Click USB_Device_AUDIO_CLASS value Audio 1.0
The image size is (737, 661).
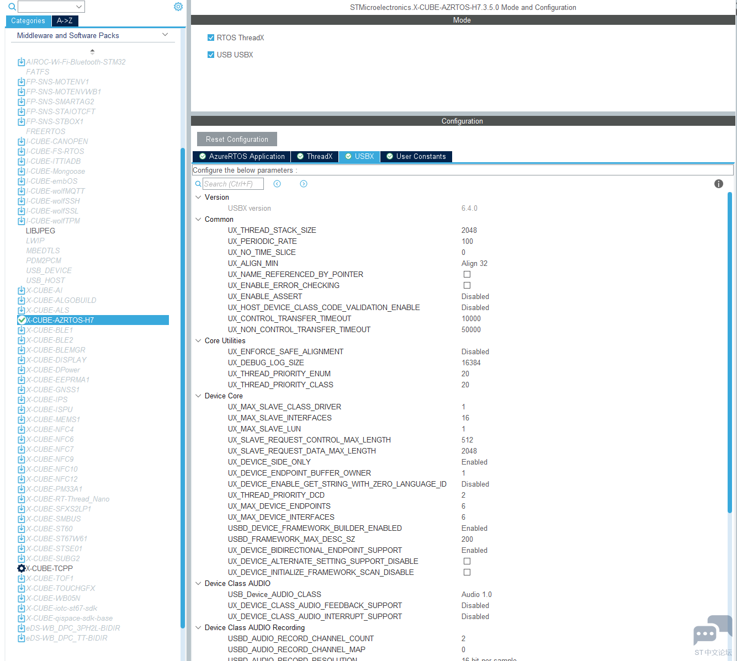pos(476,594)
